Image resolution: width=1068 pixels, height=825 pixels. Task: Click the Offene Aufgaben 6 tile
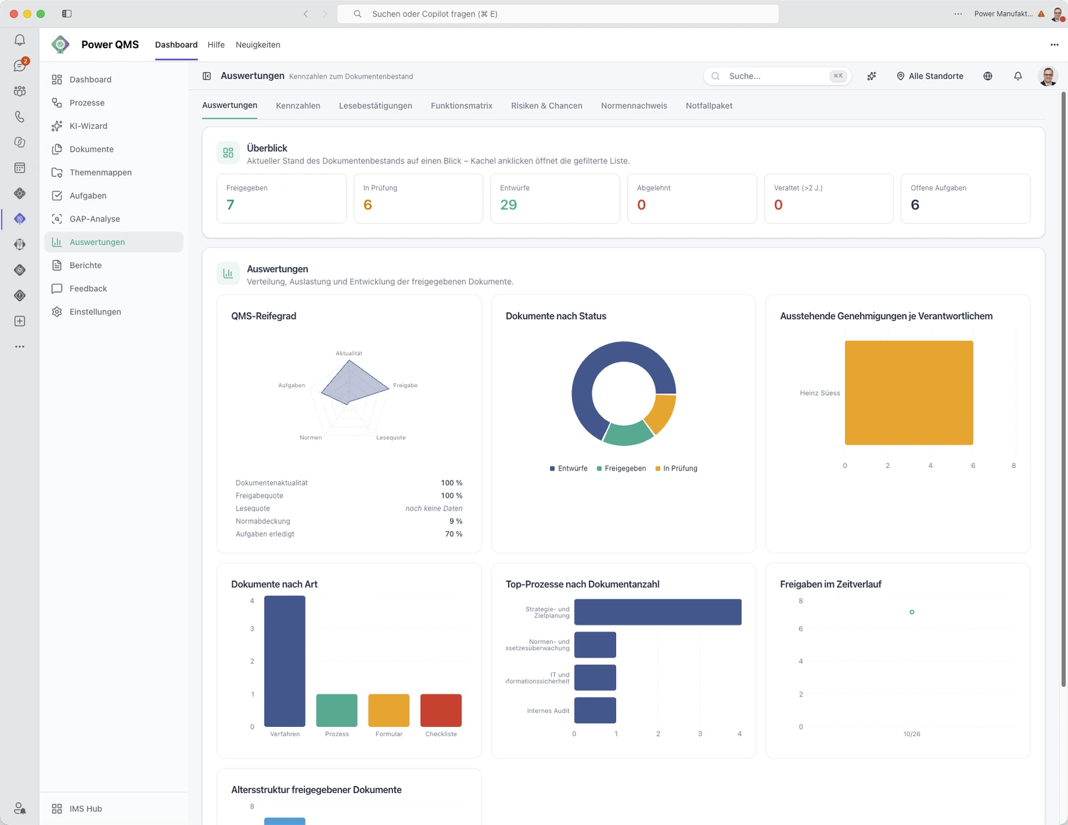[966, 198]
